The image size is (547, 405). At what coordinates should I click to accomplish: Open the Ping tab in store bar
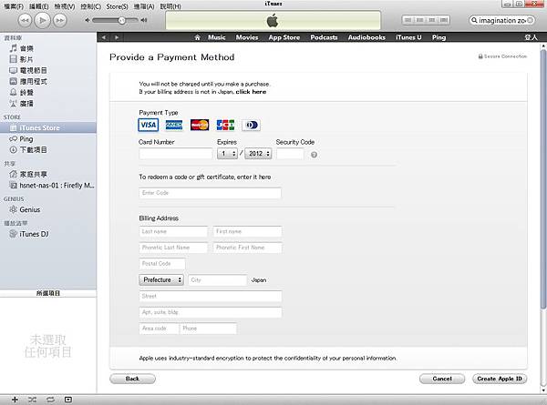(x=439, y=37)
